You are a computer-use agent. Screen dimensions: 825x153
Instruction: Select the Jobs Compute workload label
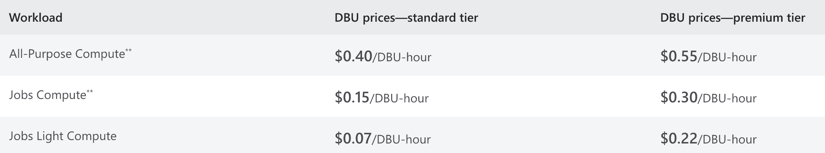point(47,95)
